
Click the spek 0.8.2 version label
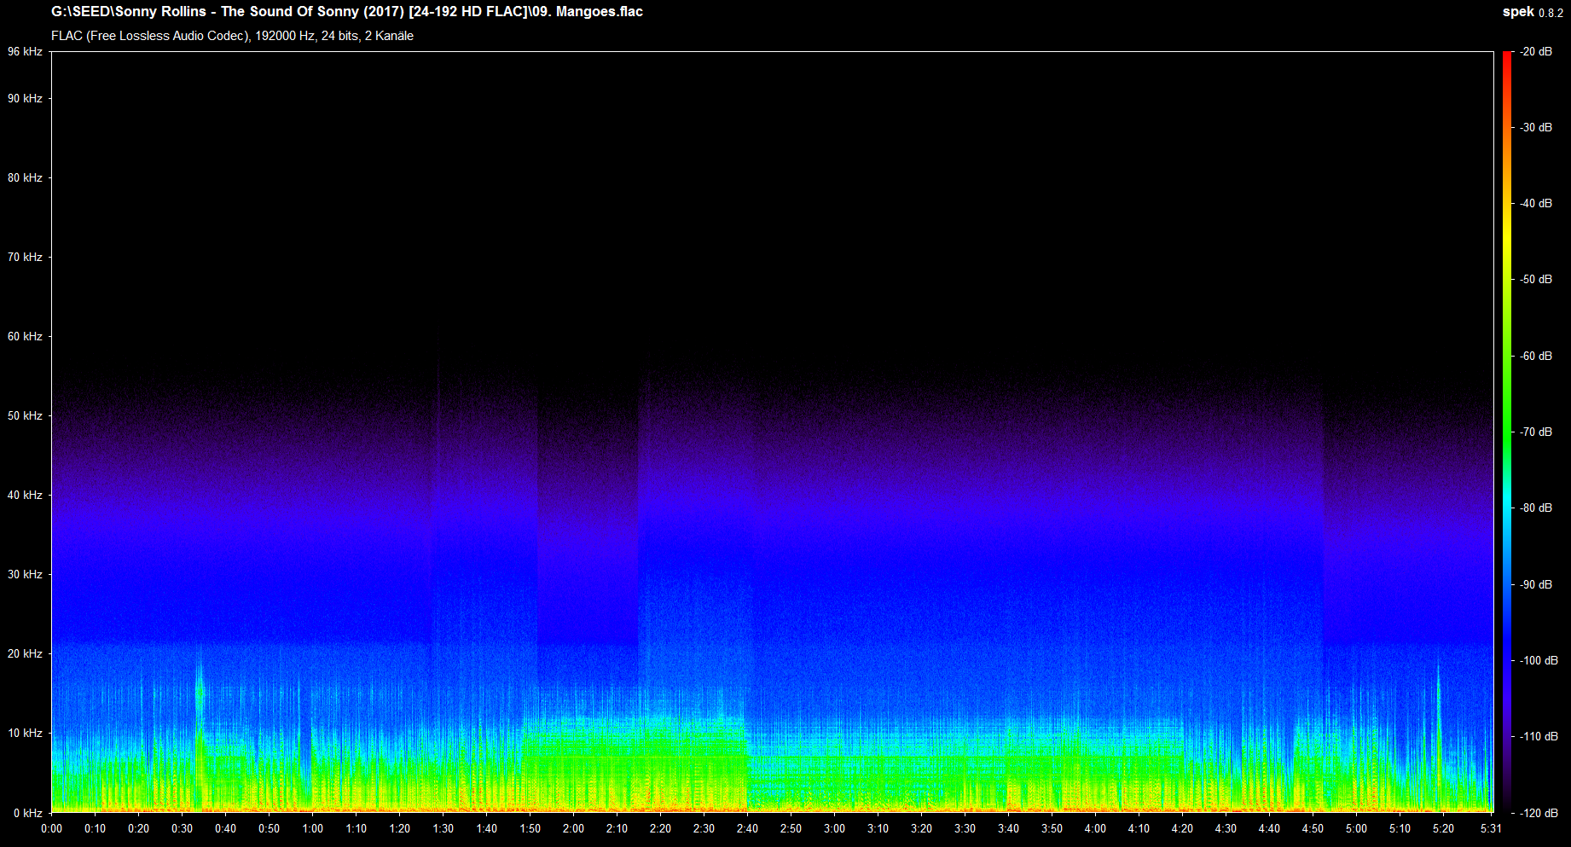[x=1532, y=12]
